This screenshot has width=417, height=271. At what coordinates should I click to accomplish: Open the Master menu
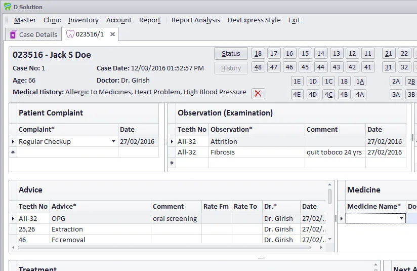25,20
